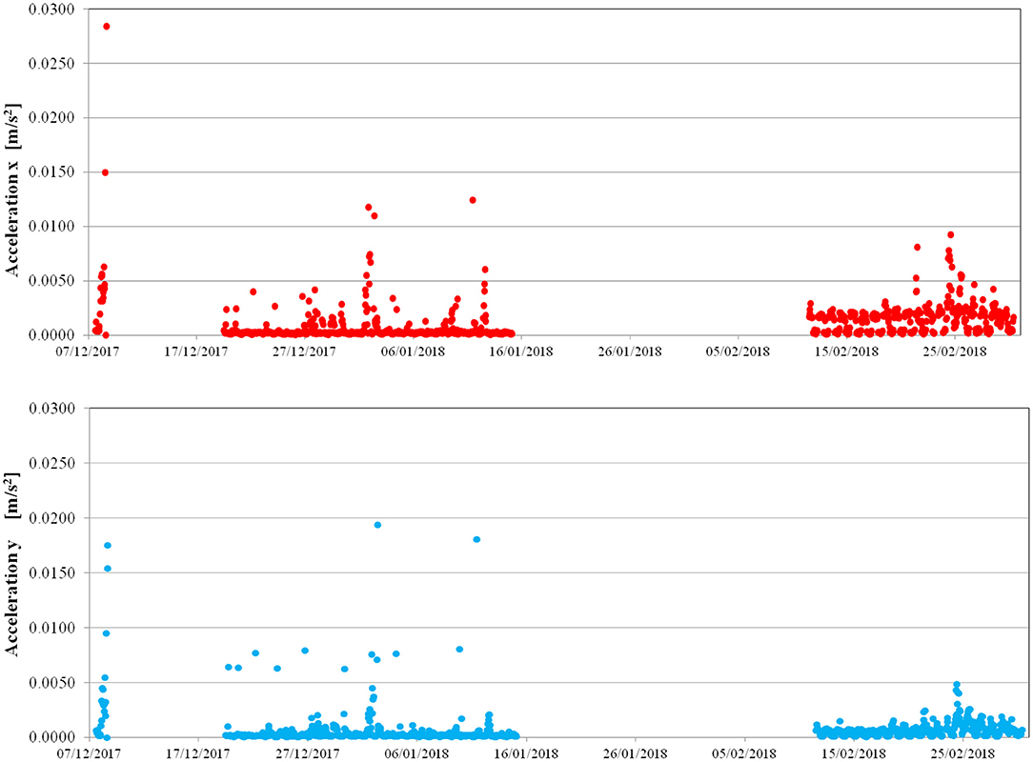Select 0.0300 tick on Acceleration x chart
Screen dimensions: 1033x762
(51, 10)
